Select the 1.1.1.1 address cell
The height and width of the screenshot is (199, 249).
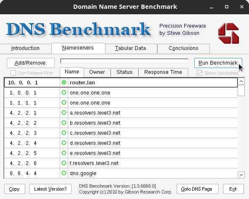coord(32,102)
